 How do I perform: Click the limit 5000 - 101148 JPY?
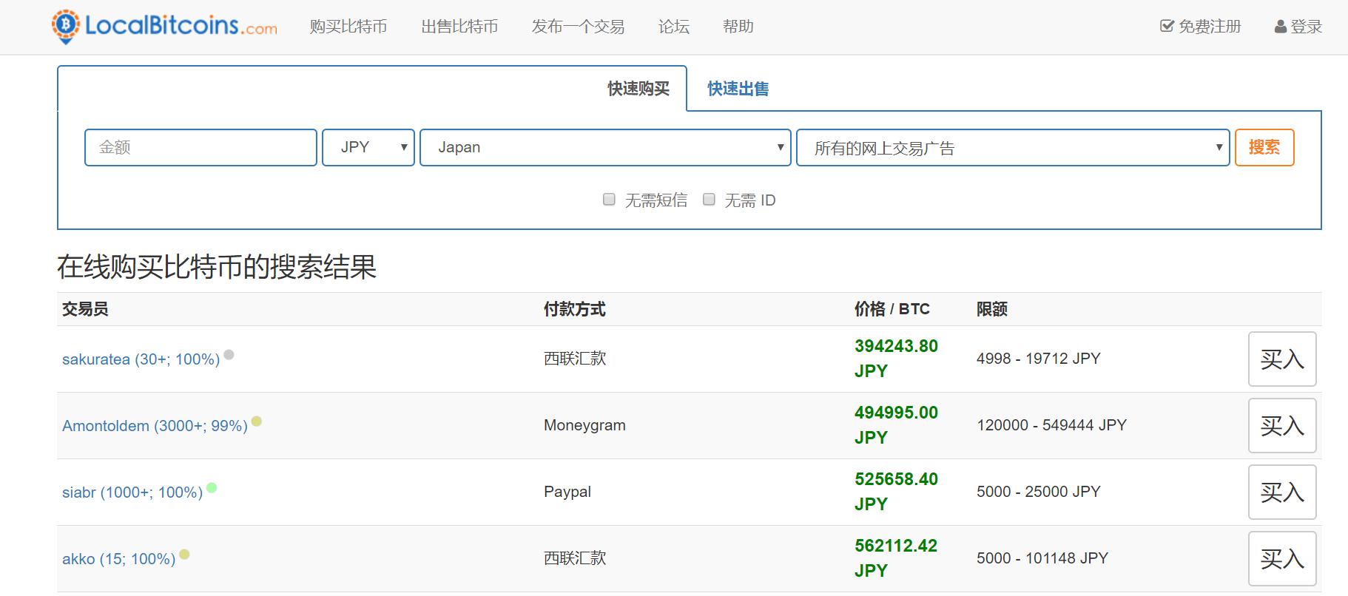click(x=1042, y=558)
